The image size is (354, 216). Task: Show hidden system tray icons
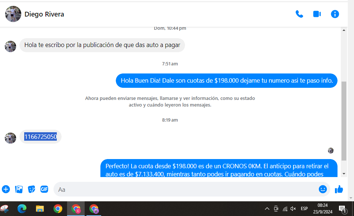click(267, 209)
